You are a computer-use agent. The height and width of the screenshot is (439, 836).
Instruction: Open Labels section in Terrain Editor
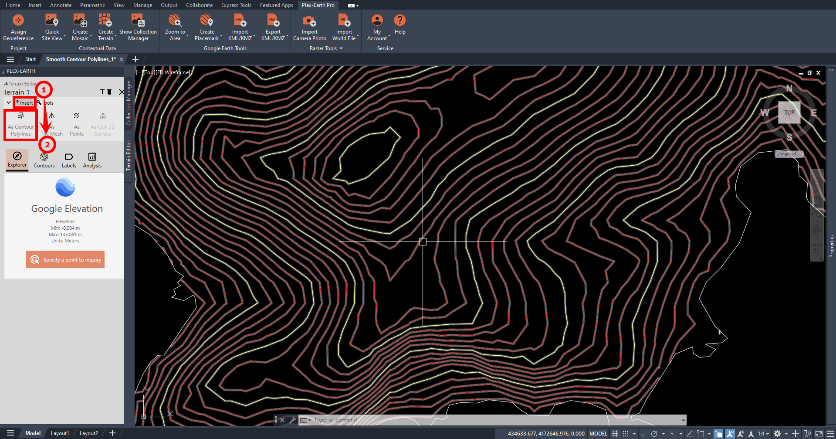[x=69, y=160]
